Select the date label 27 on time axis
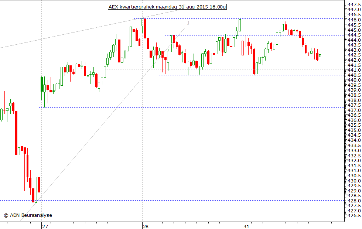 click(x=45, y=226)
